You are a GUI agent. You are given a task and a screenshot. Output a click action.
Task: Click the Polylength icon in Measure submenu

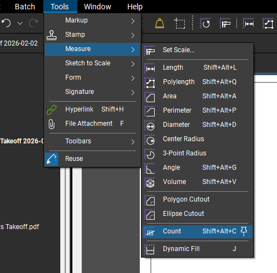click(150, 82)
